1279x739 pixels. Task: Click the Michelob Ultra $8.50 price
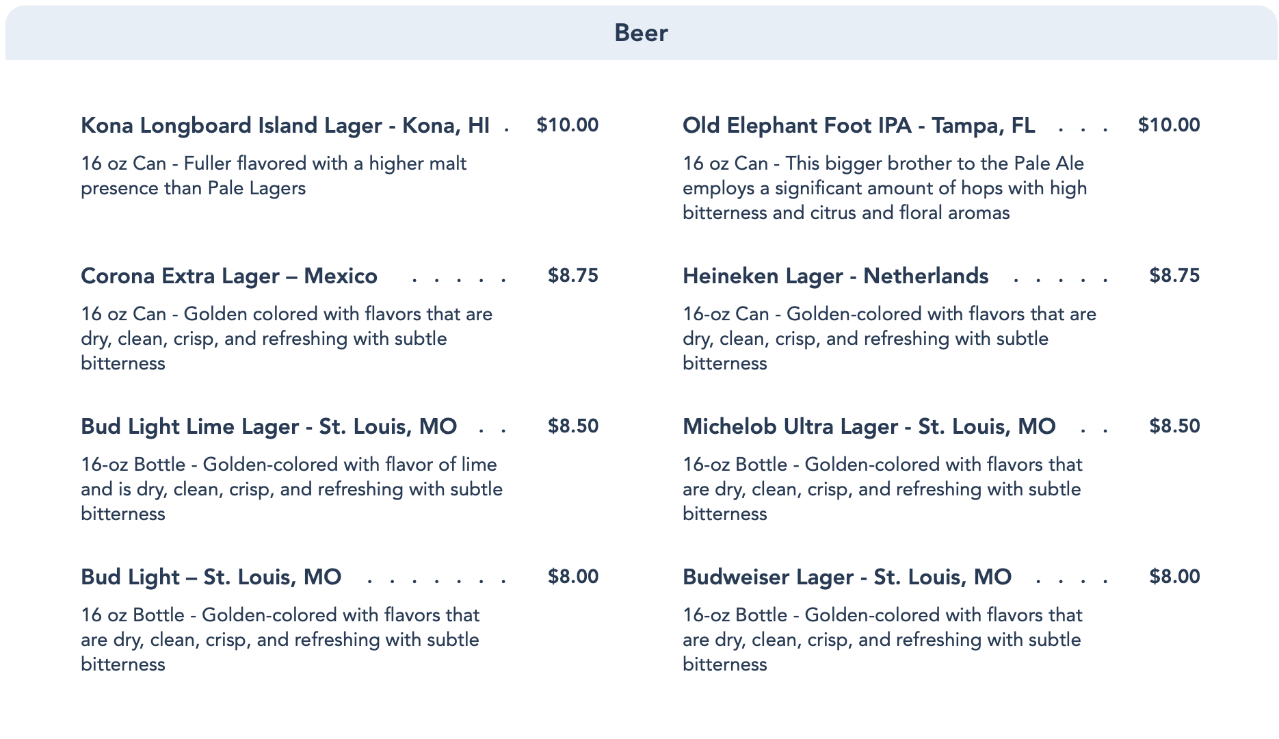(1174, 426)
